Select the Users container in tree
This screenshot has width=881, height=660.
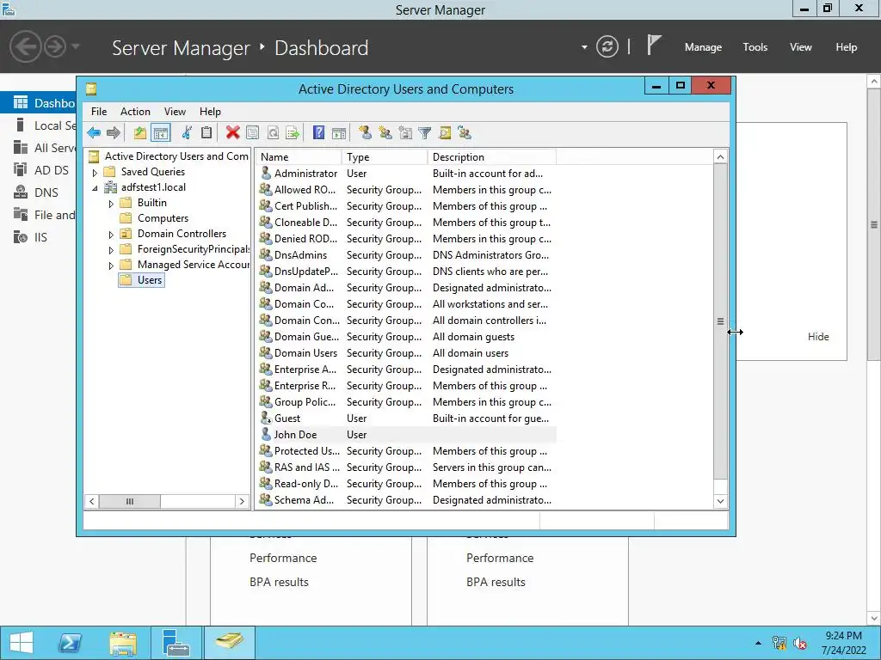click(x=150, y=280)
